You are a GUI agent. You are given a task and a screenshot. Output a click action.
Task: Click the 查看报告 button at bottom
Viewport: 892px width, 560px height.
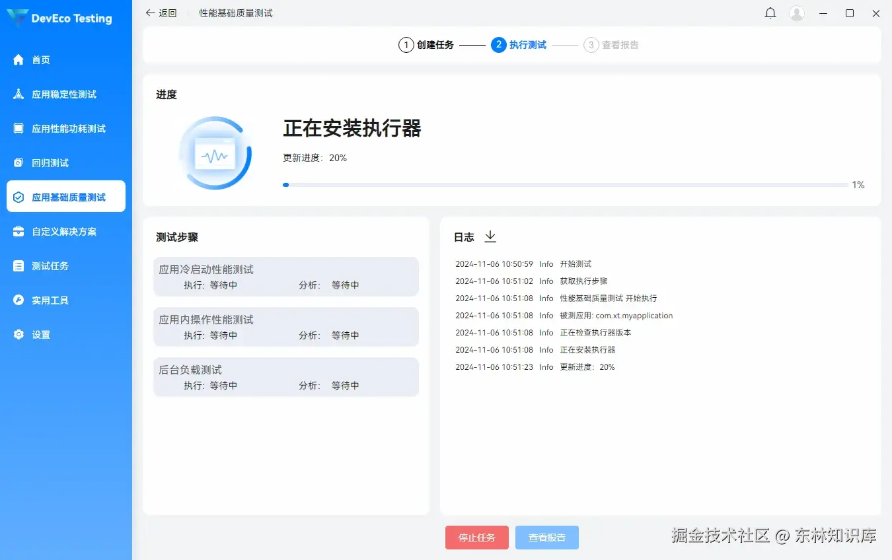(547, 538)
